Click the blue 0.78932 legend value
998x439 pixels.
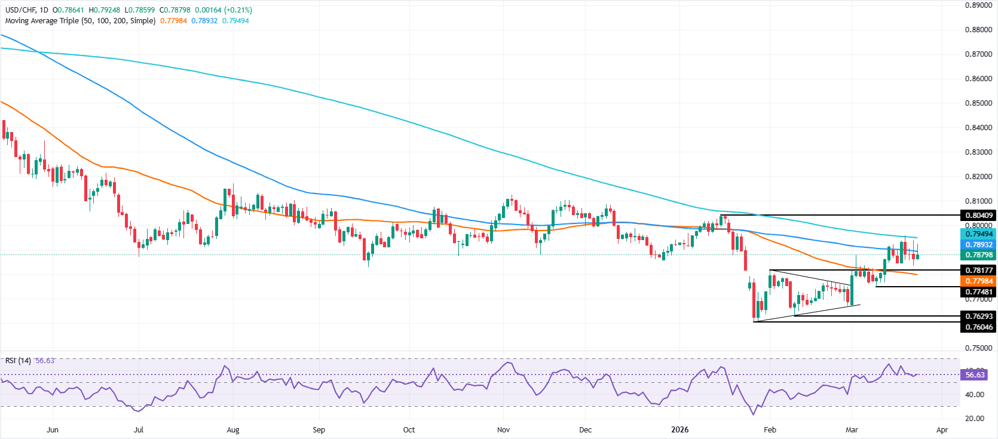pos(204,21)
